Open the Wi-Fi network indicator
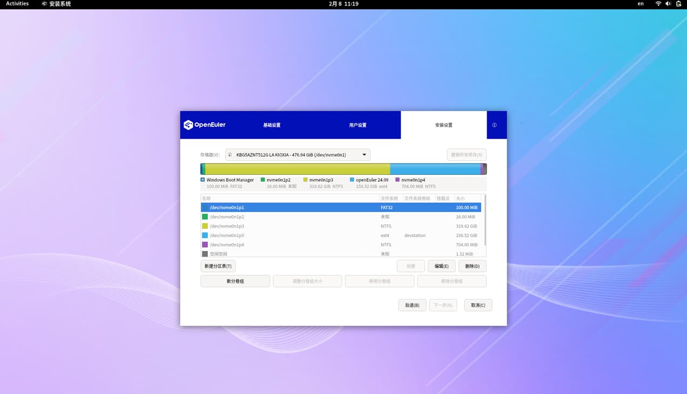687x394 pixels. (x=658, y=4)
